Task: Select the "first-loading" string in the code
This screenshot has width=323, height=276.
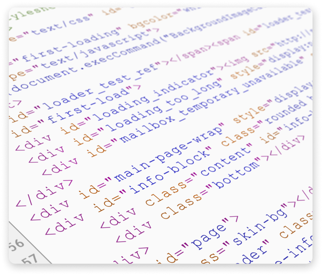Action: pos(70,46)
